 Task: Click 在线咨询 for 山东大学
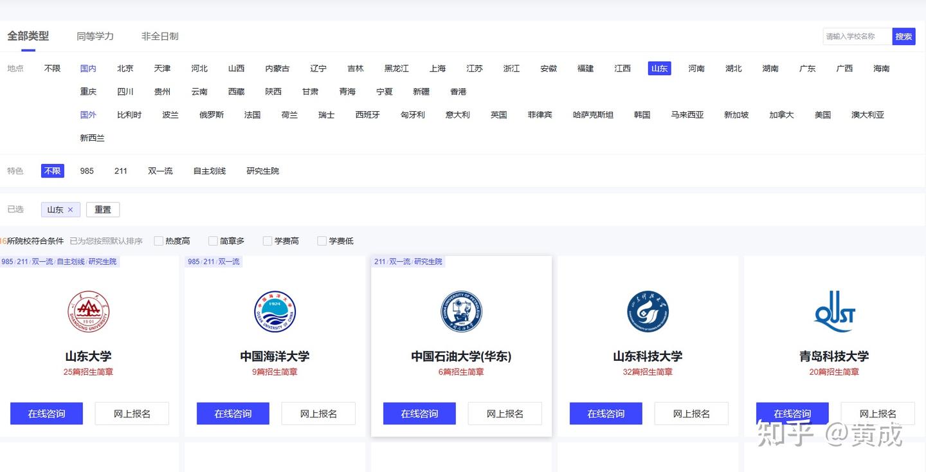pyautogui.click(x=46, y=413)
